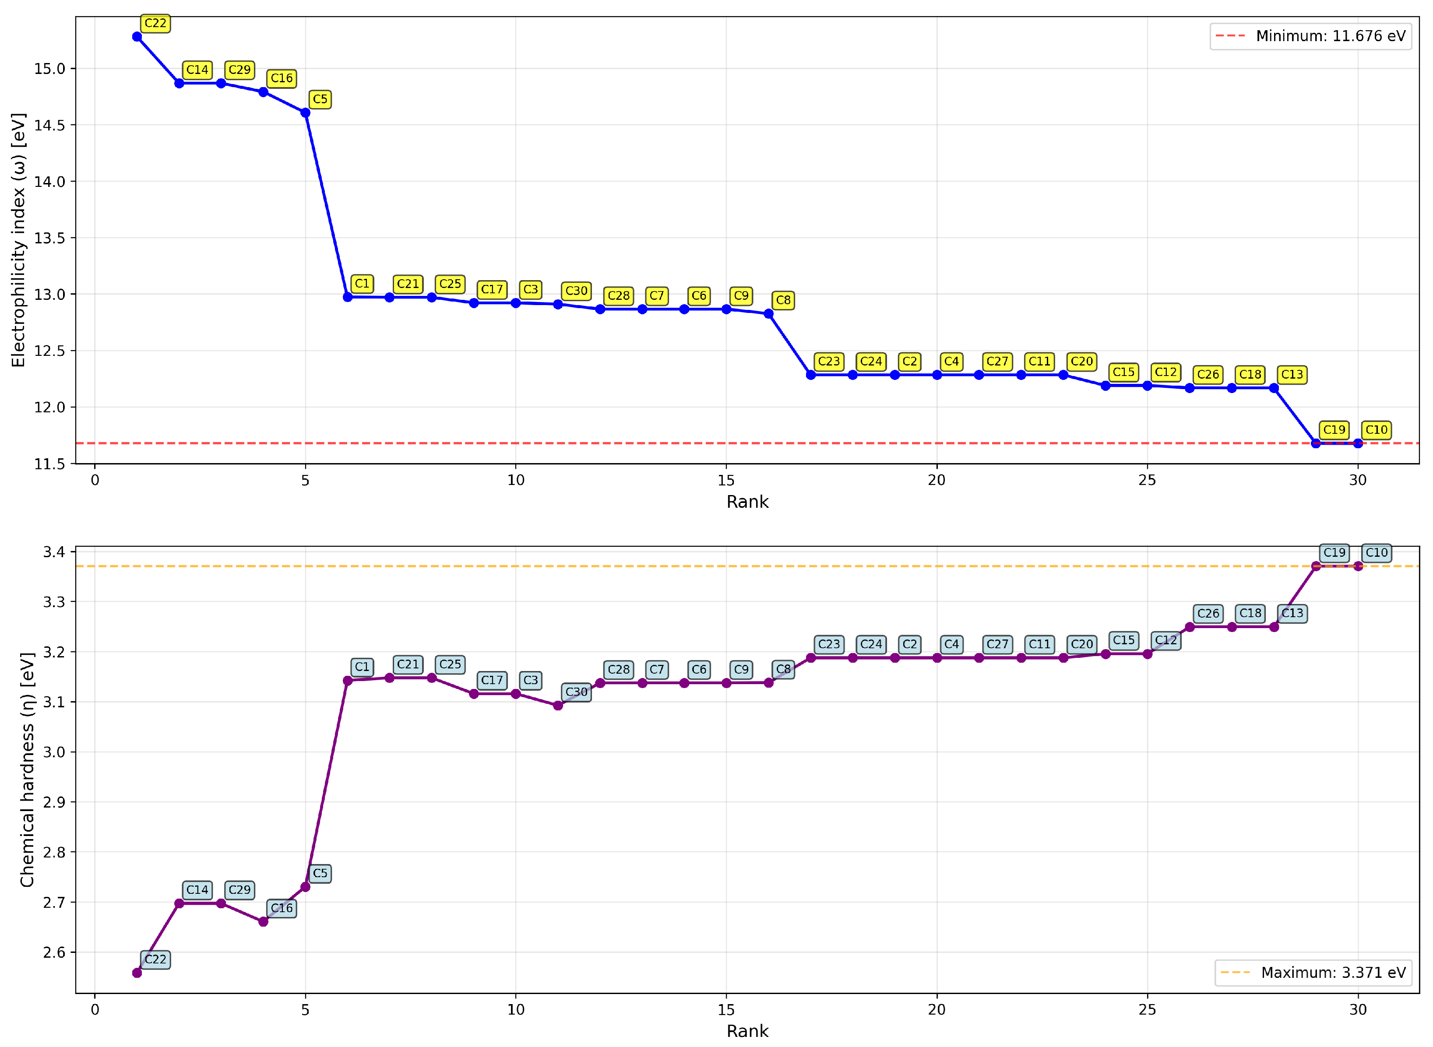Viewport: 1433px width, 1047px height.
Task: Click the yellow C10 label
Action: (1377, 430)
